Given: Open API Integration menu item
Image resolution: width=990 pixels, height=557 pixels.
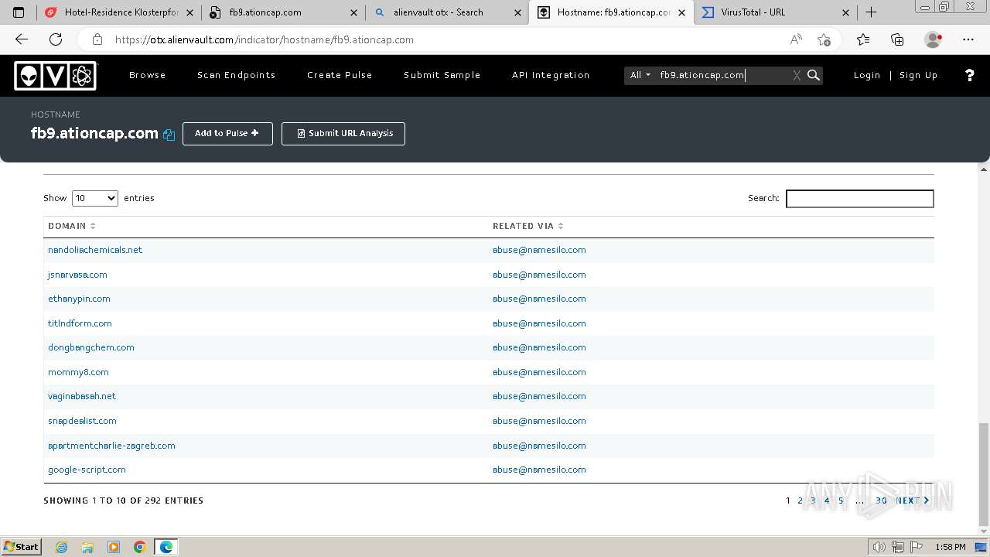Looking at the screenshot, I should coord(551,75).
